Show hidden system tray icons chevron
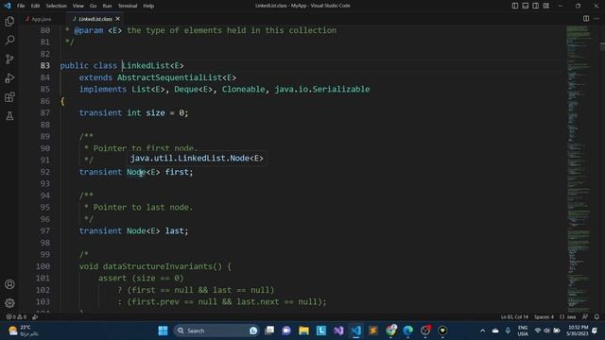 pyautogui.click(x=482, y=331)
